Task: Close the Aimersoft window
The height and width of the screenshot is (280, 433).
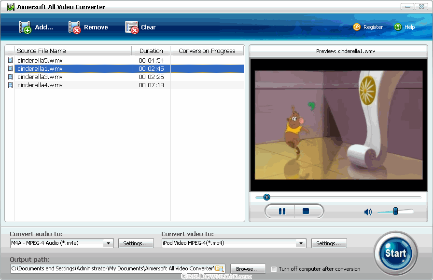Action: tap(422, 6)
